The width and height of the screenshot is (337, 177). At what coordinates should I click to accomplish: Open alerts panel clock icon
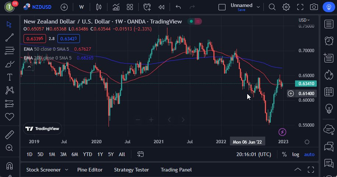coord(329,41)
